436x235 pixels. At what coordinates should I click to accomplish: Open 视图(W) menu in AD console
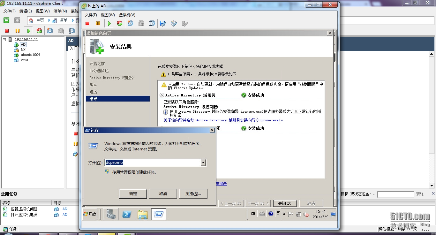[108, 15]
